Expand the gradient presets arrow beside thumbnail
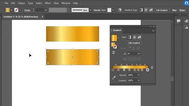 pyautogui.click(x=118, y=38)
